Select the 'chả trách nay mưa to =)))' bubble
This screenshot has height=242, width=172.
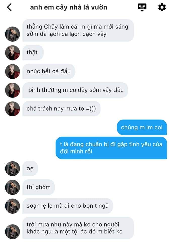click(62, 109)
